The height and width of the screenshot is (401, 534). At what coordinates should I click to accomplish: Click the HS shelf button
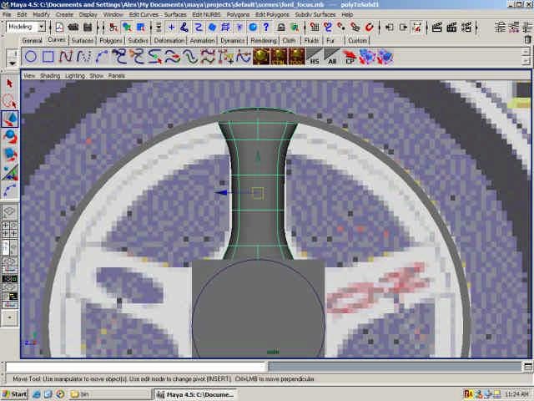point(315,58)
